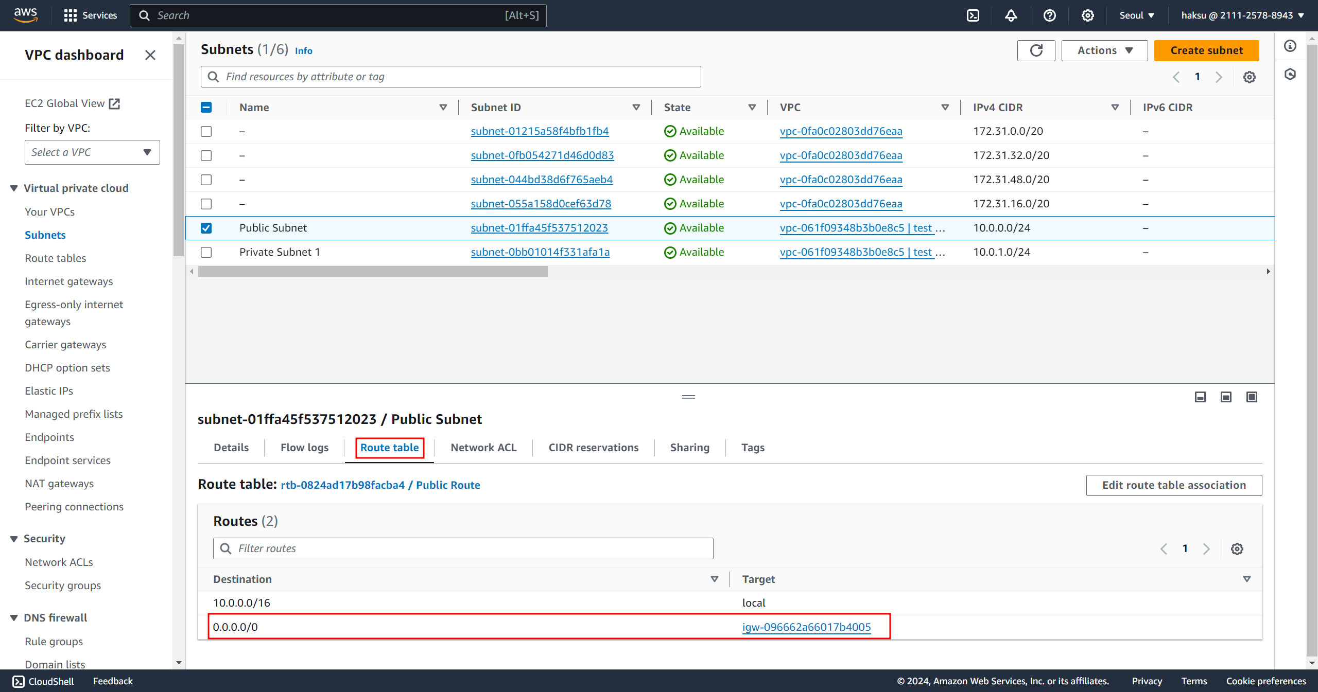Switch to the Network ACL tab
The image size is (1318, 692).
[483, 448]
